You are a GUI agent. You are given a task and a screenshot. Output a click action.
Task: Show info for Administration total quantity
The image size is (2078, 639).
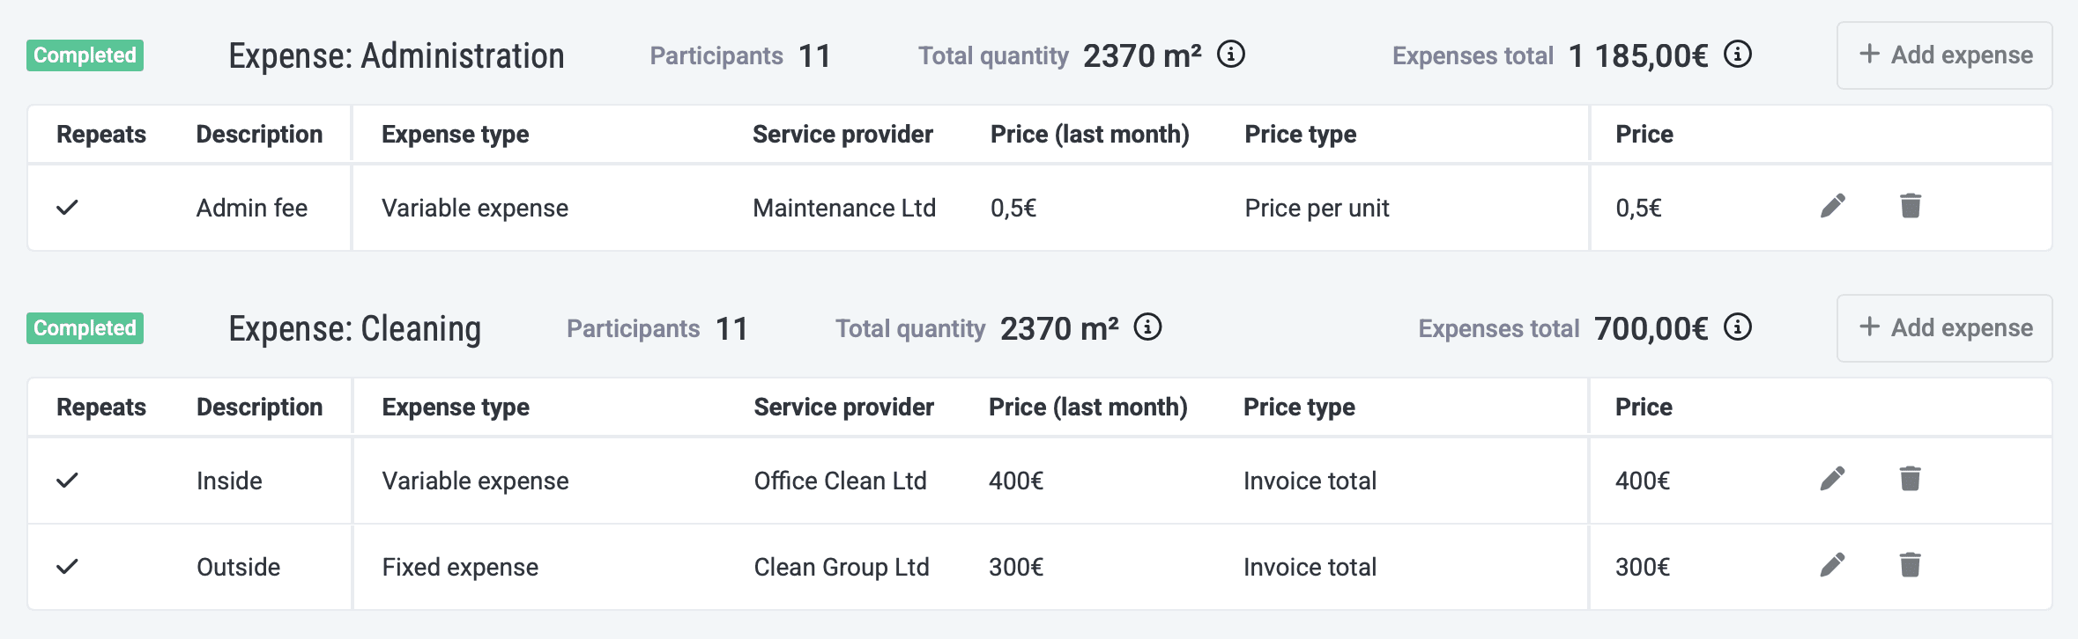pyautogui.click(x=1231, y=55)
